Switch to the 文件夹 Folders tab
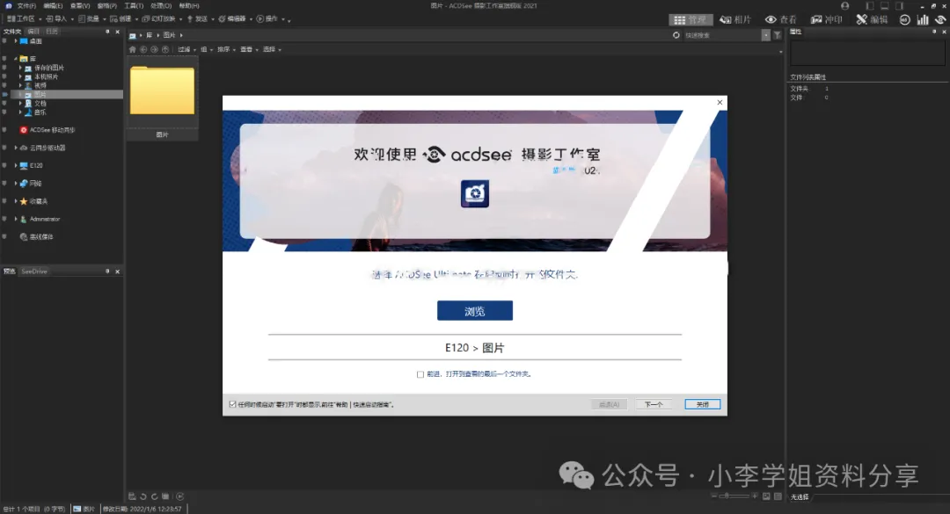This screenshot has width=950, height=514. [12, 32]
